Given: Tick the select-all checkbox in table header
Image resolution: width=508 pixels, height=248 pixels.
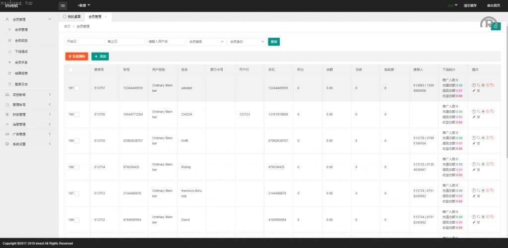Looking at the screenshot, I should (70, 69).
